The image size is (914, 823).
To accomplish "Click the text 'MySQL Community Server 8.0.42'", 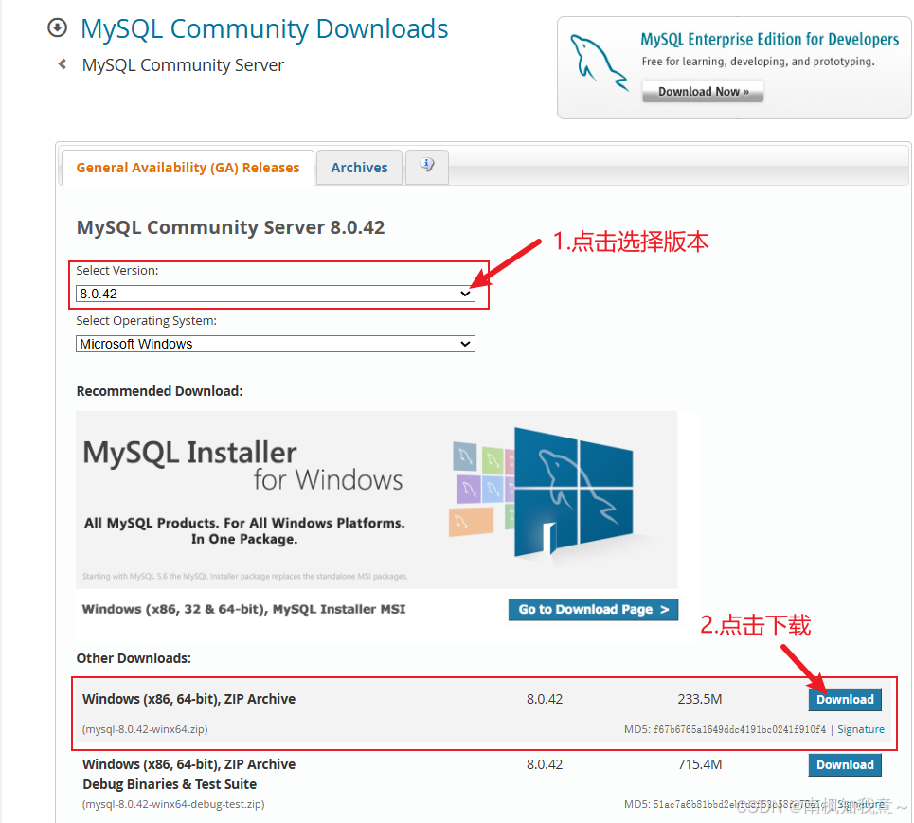I will tap(231, 227).
